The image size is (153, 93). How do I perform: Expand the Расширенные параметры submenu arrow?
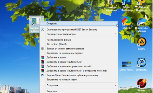tap(115, 34)
